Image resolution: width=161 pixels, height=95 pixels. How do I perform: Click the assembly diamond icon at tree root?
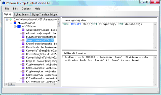click(x=11, y=19)
